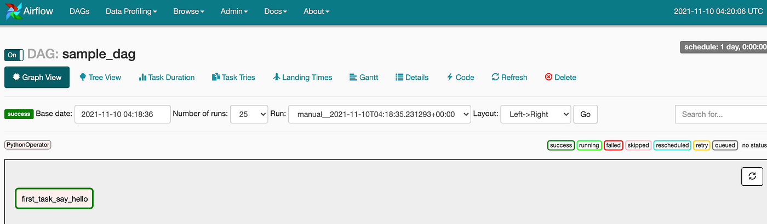Click the green success run badge
The width and height of the screenshot is (767, 224).
[x=19, y=114]
